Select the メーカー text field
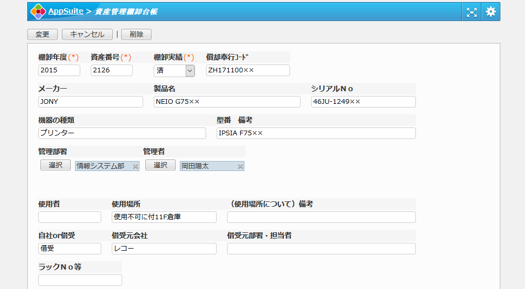 pyautogui.click(x=91, y=102)
